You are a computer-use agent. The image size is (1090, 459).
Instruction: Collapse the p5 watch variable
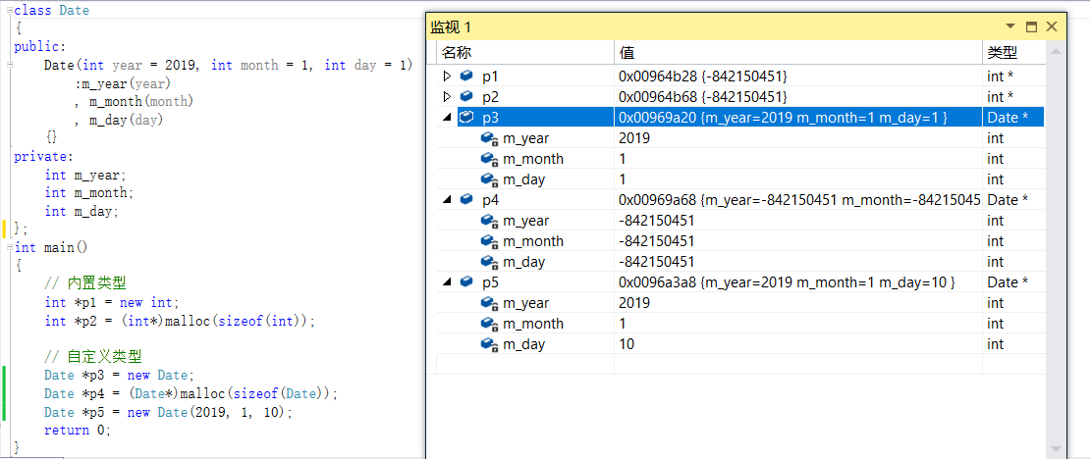447,282
